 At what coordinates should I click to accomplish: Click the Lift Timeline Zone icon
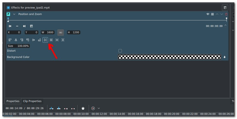tap(73, 108)
